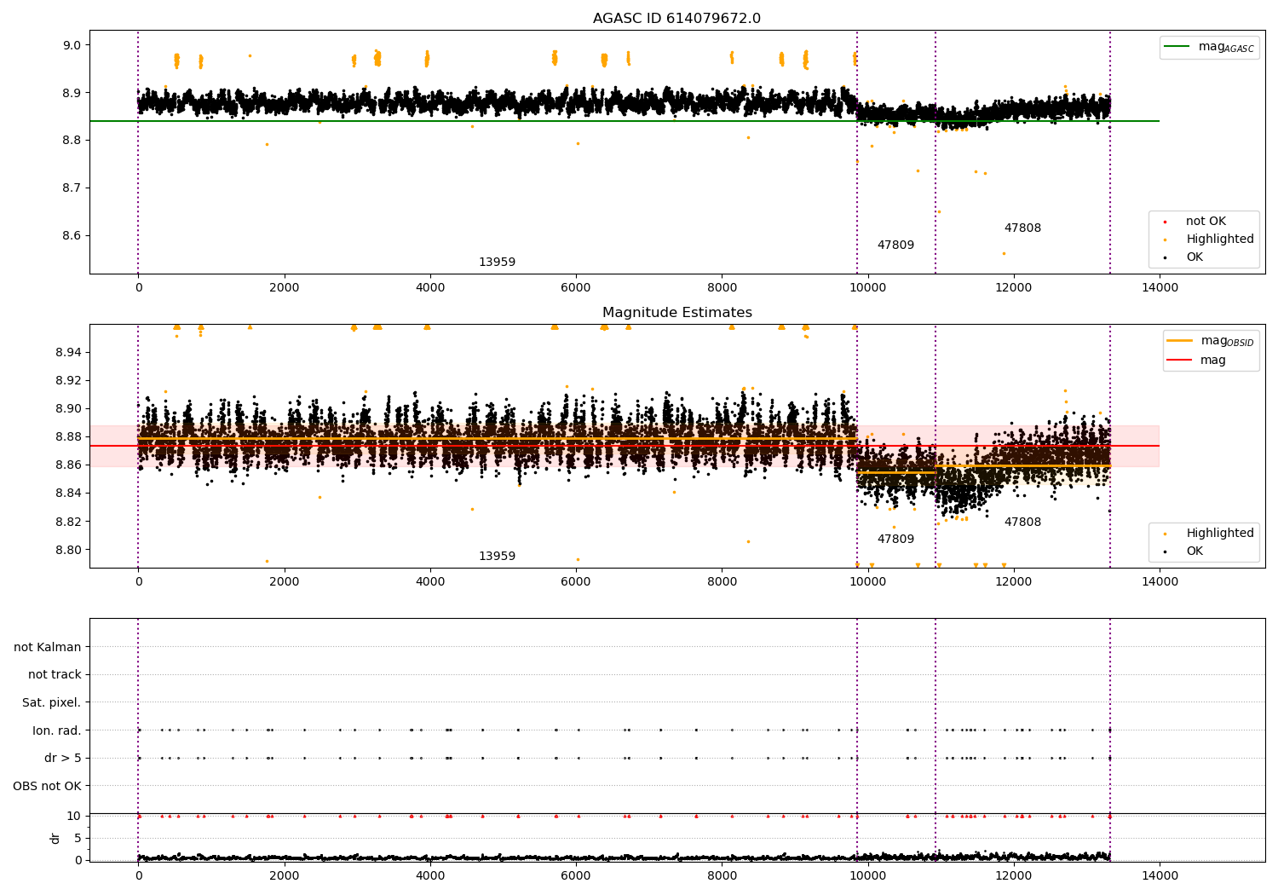Select '13959' label in Magnitude Estimates plot
This screenshot has width=1278, height=895.
(497, 557)
